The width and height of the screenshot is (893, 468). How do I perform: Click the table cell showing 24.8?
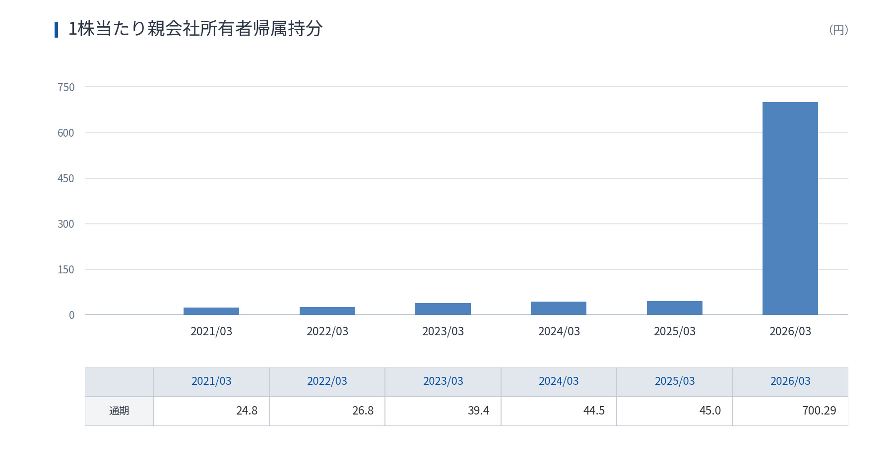click(211, 411)
